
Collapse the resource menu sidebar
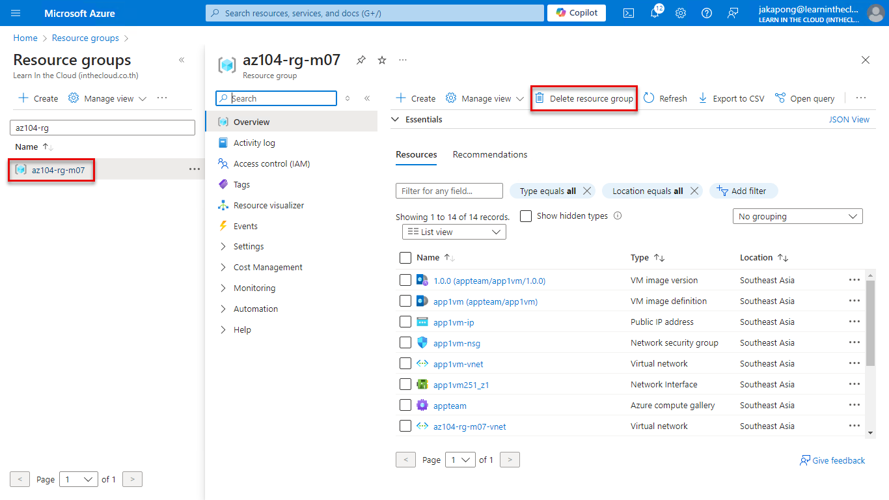[x=367, y=98]
